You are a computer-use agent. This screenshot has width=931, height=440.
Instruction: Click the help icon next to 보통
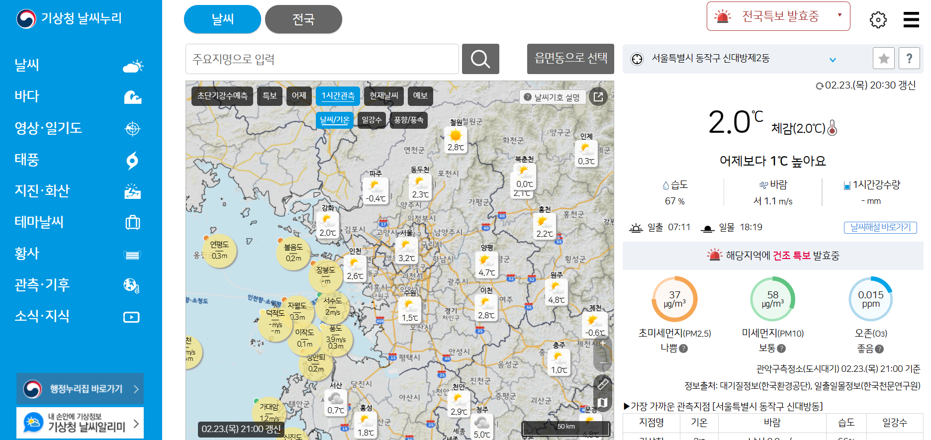click(782, 349)
